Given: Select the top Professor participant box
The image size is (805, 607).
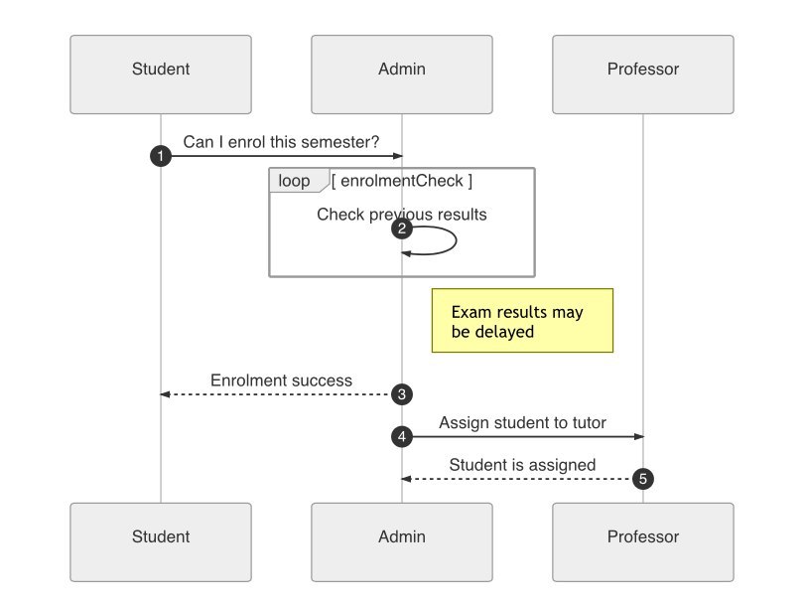Looking at the screenshot, I should click(643, 75).
